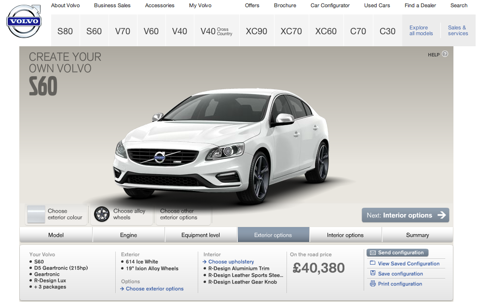Image resolution: width=479 pixels, height=308 pixels.
Task: Click the '+ 3 packages' entry
Action: (50, 287)
